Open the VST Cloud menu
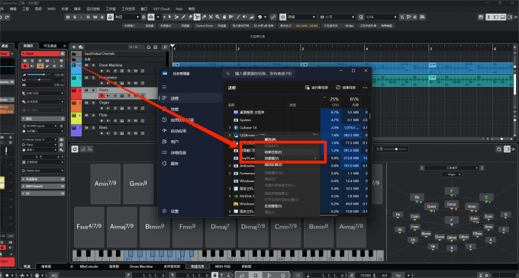Screen dimensions: 519x278 pyautogui.click(x=161, y=9)
